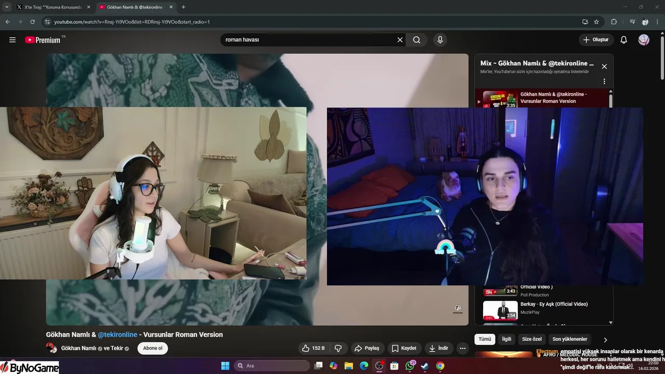Image resolution: width=665 pixels, height=374 pixels.
Task: Click the Paylaş share button
Action: (x=367, y=348)
